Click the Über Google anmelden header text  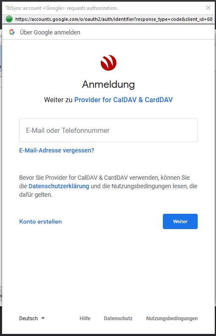[50, 32]
